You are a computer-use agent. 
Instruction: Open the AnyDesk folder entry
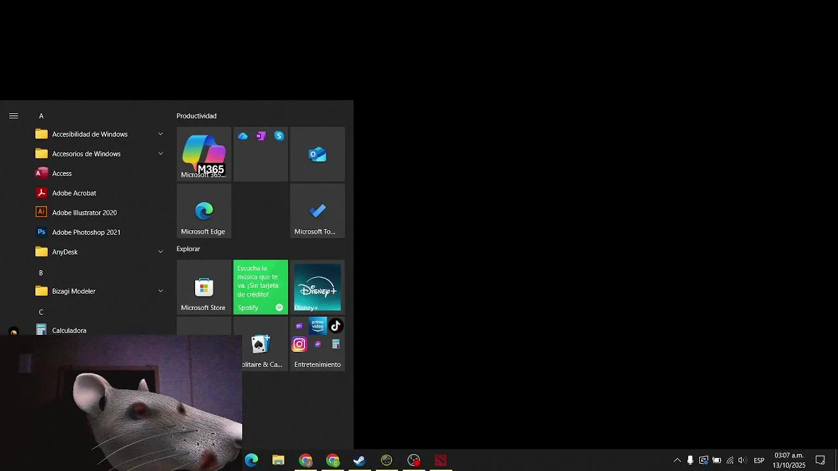98,252
